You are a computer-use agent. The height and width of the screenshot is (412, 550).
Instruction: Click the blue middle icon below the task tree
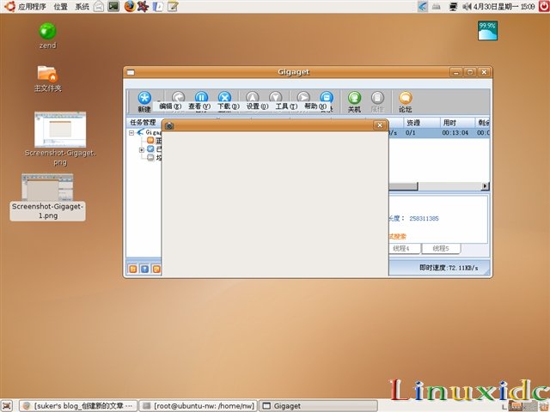(x=144, y=269)
